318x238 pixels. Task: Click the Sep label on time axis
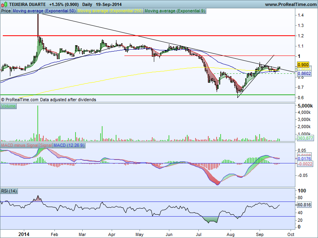point(260,234)
